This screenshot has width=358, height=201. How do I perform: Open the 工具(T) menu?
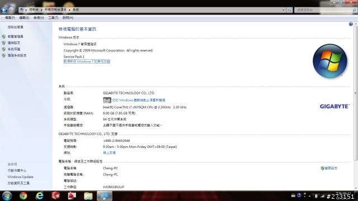(x=53, y=18)
